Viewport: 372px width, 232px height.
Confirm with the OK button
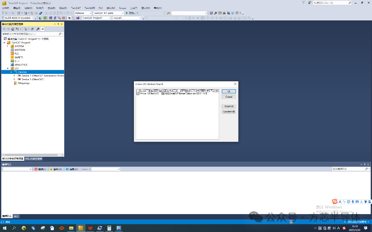pos(229,91)
